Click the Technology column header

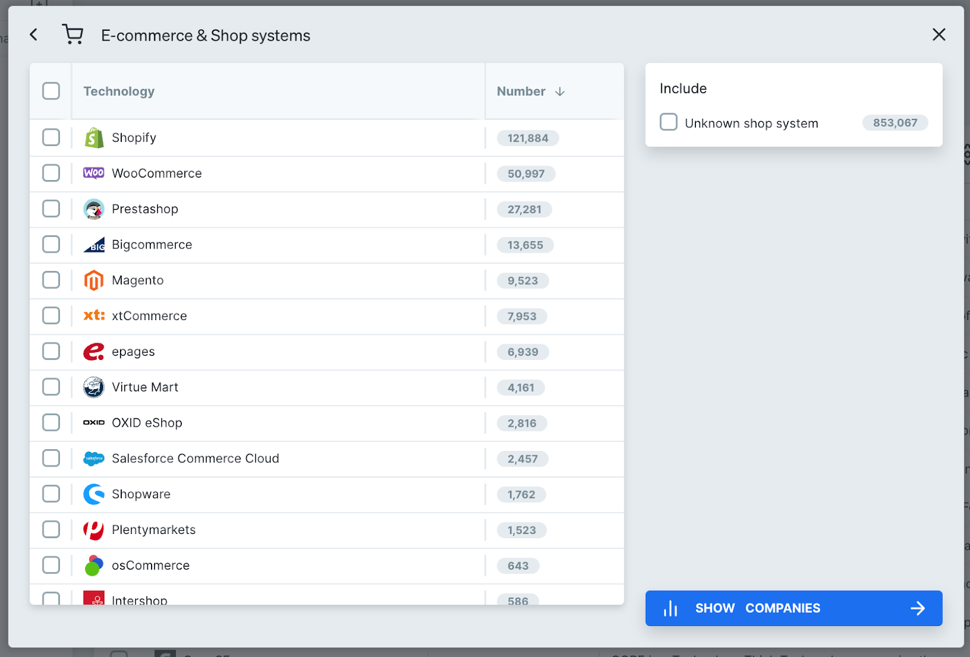pos(119,92)
